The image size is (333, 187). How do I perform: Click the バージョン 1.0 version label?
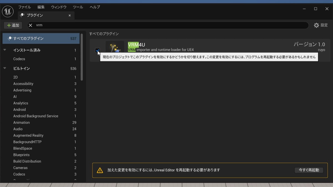click(309, 44)
